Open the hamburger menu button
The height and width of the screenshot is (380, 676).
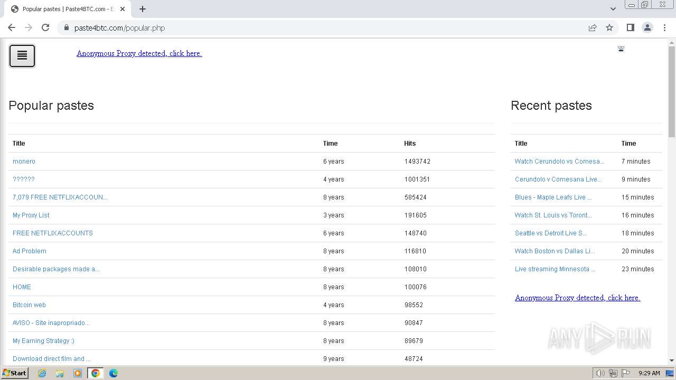(x=22, y=56)
